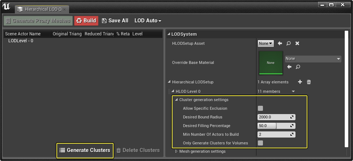
Task: Click the HLOD Level 0 drag handle
Action: [x=169, y=91]
